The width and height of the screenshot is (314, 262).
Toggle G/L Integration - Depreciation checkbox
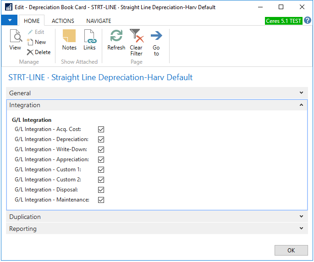101,140
